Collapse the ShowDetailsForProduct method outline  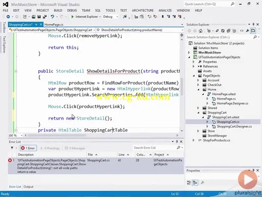pyautogui.click(x=16, y=71)
